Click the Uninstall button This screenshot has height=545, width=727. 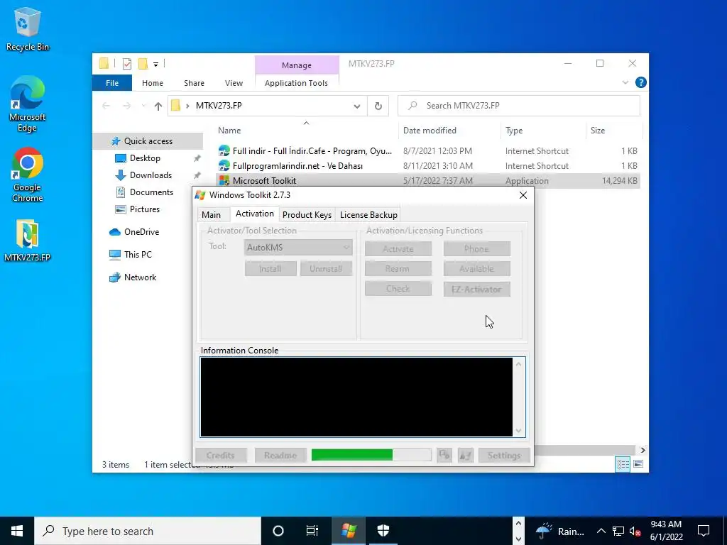coord(326,269)
